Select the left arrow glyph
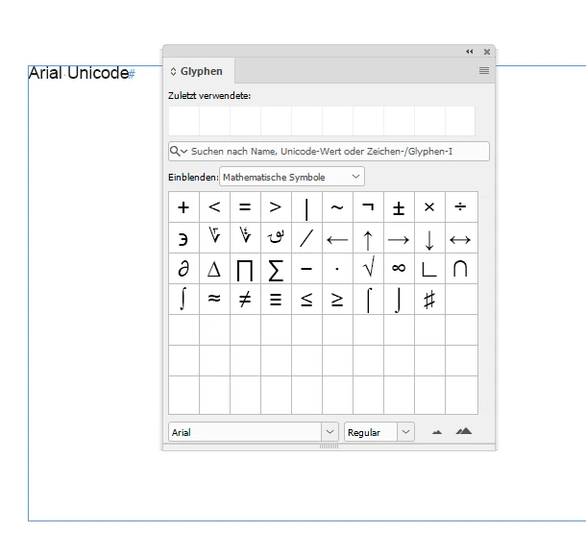This screenshot has width=586, height=556. 337,238
